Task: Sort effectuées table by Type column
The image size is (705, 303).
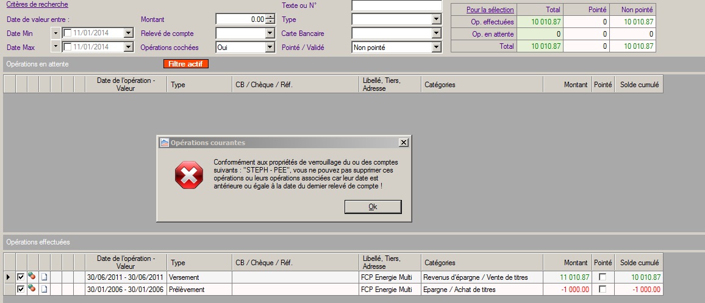Action: click(199, 262)
